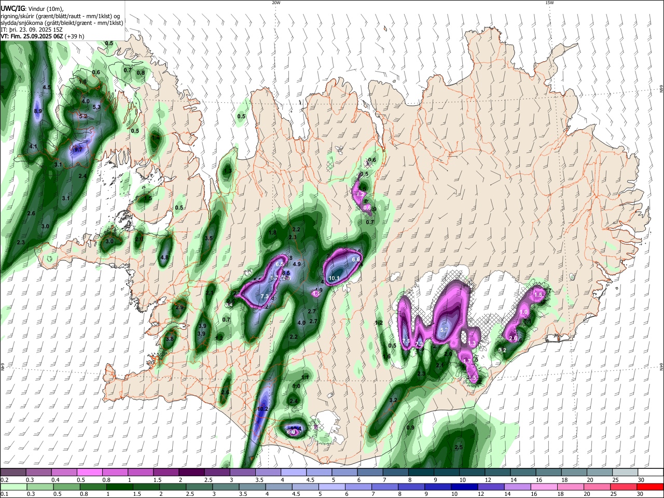Click the 4.8 value on the map

click(x=165, y=257)
